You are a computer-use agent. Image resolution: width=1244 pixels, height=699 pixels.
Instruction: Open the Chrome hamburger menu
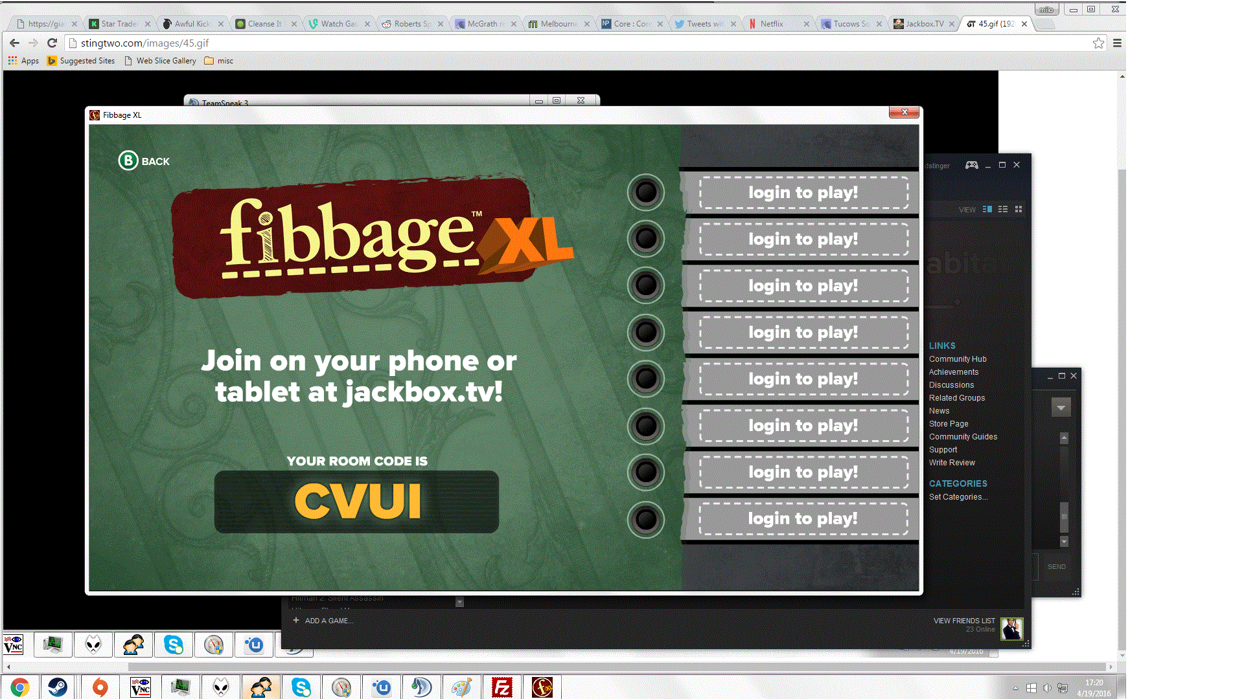click(1117, 43)
